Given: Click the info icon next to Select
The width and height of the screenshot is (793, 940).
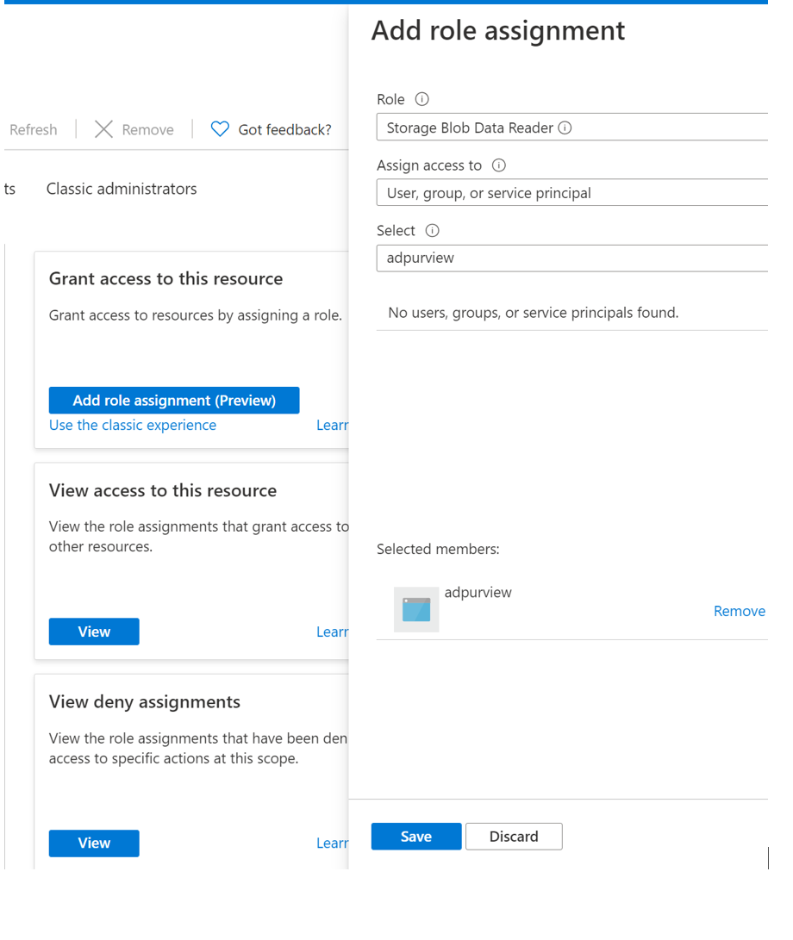Looking at the screenshot, I should click(432, 230).
